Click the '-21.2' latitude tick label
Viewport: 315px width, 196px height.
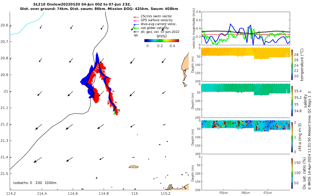point(4,124)
